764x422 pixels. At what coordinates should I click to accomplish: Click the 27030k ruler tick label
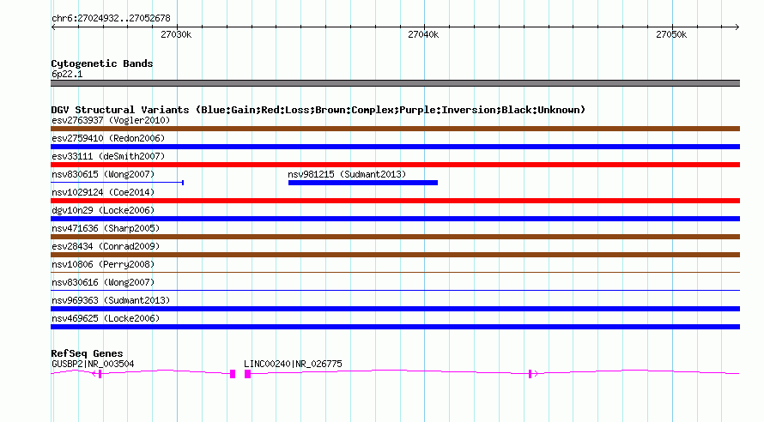pos(176,34)
